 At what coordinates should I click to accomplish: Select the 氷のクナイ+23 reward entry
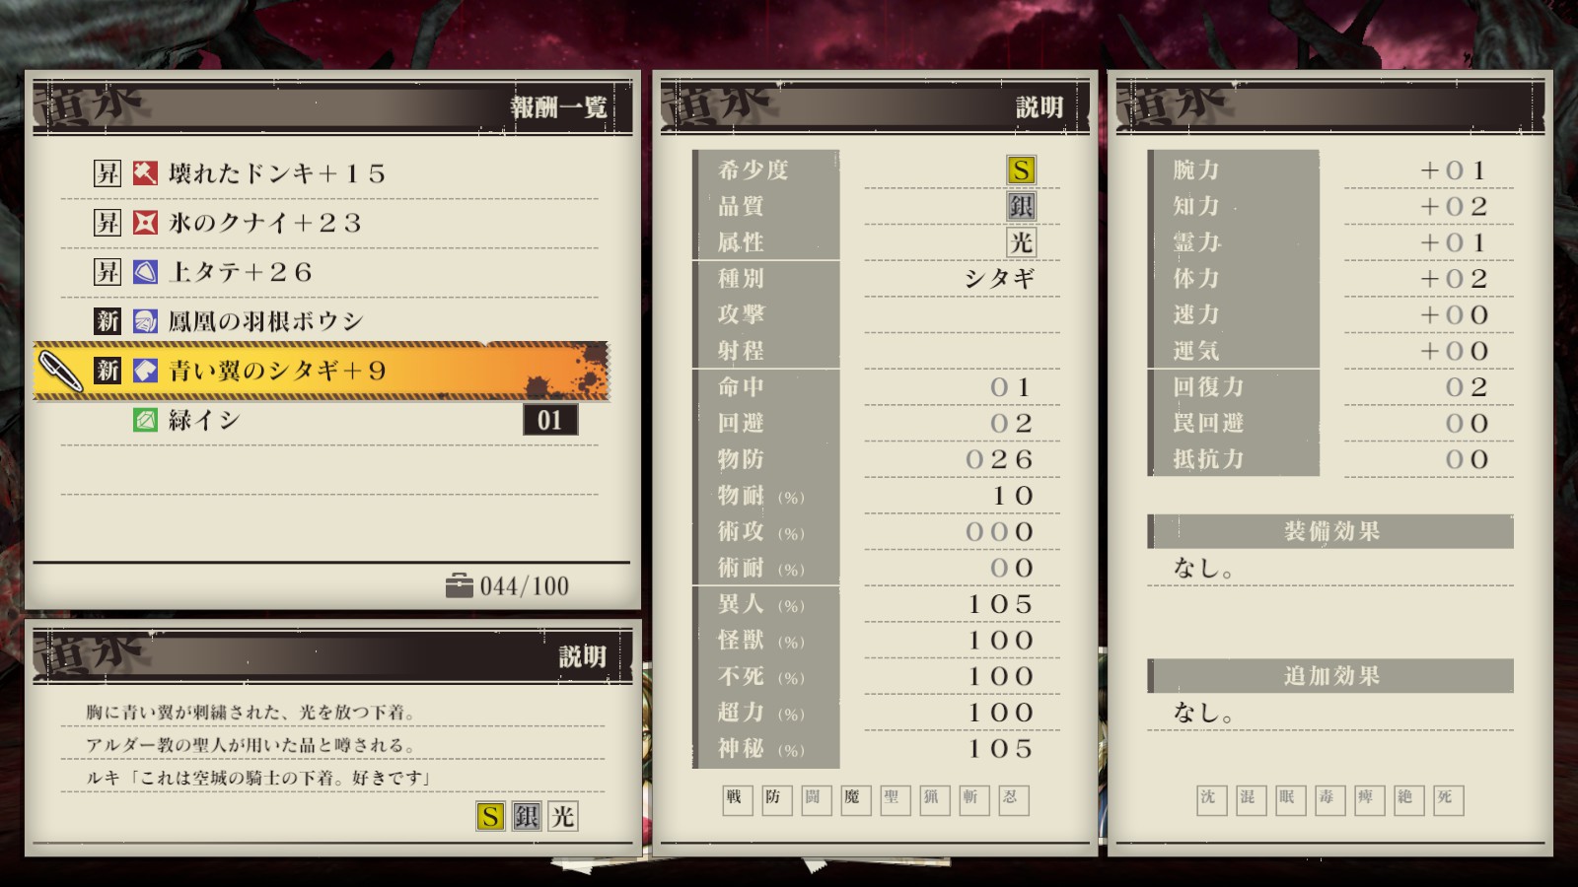point(329,223)
